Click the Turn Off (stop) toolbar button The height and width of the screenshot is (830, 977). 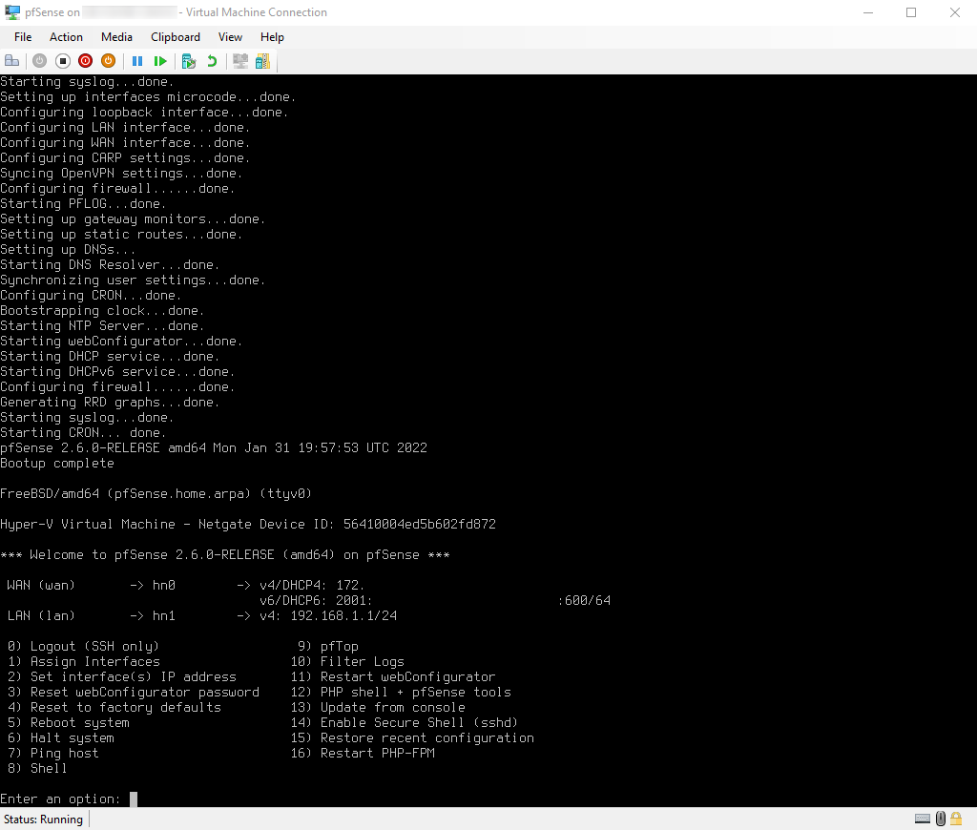pos(63,61)
